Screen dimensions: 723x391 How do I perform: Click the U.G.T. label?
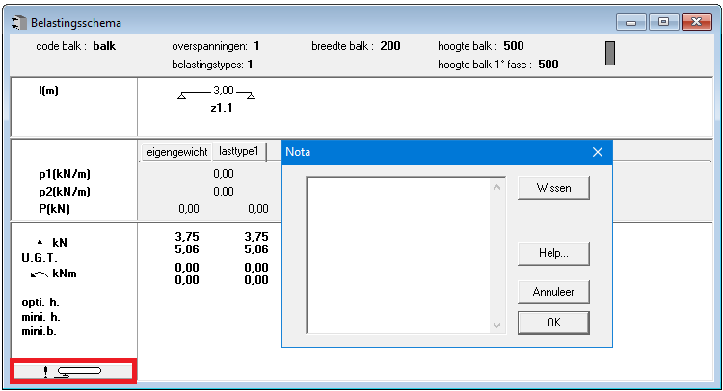(x=40, y=258)
